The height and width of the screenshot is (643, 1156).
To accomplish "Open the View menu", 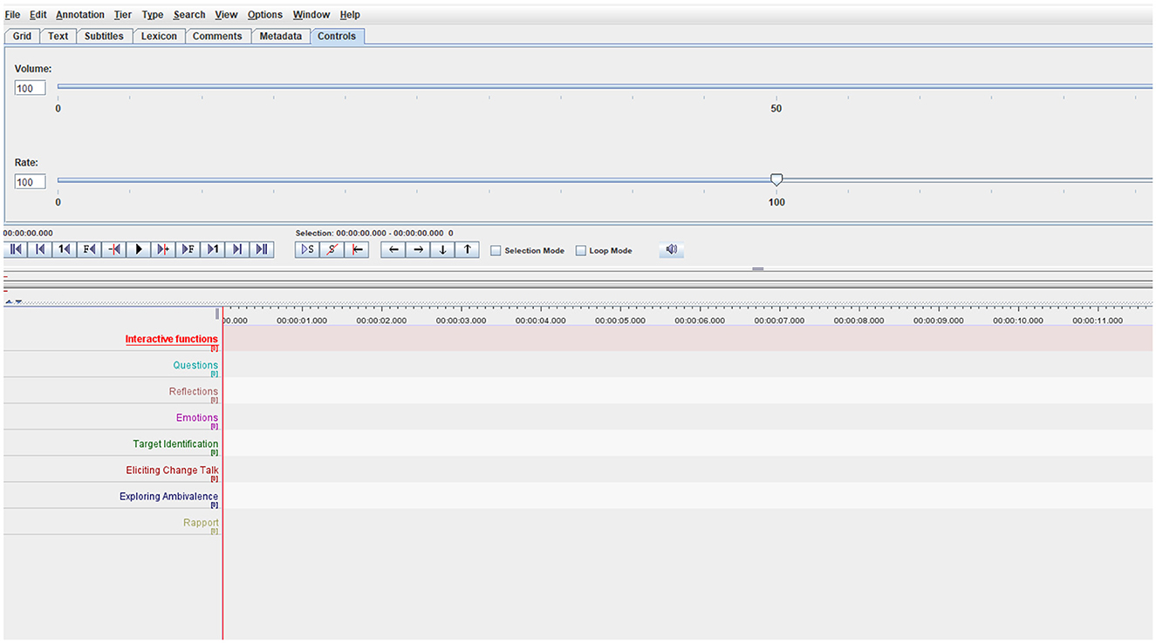I will click(x=226, y=15).
